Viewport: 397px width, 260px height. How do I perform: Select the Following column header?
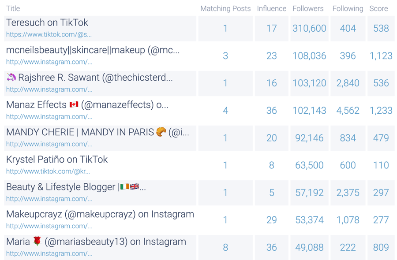tap(348, 8)
